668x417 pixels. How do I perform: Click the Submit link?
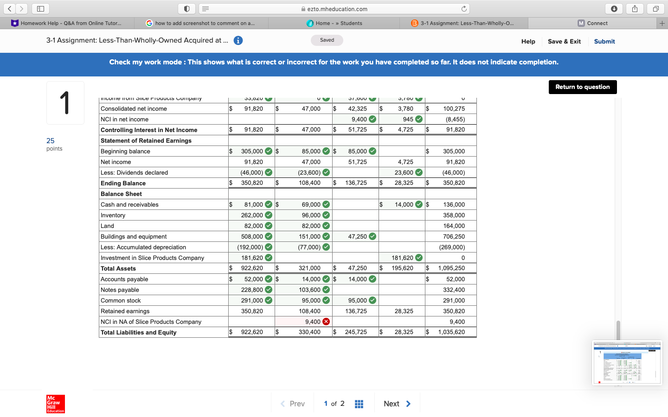tap(604, 41)
